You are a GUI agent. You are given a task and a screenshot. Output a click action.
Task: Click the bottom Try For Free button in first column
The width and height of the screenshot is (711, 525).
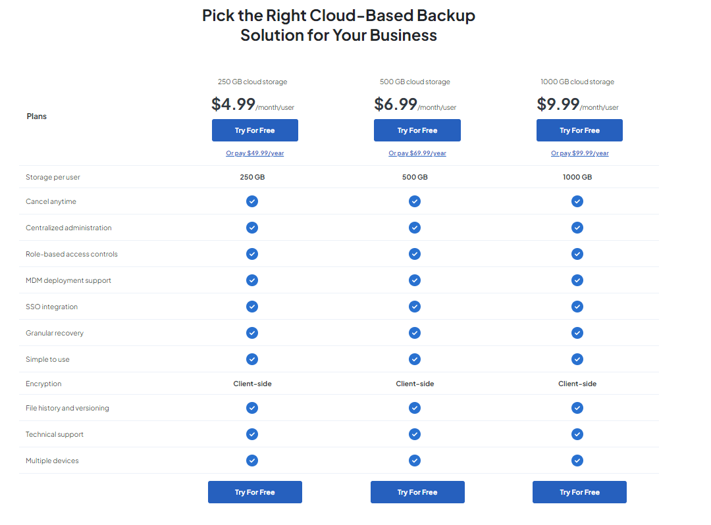255,491
